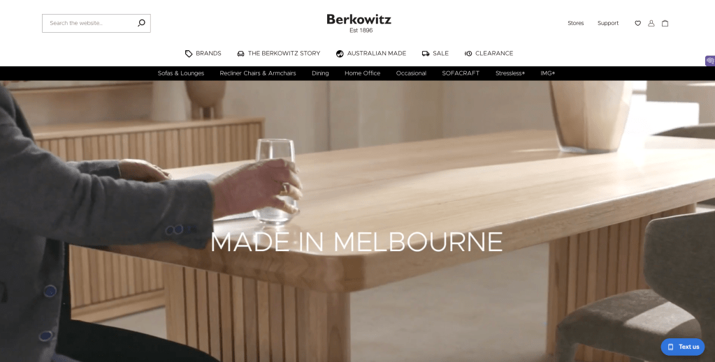Click the Sale delivery truck icon
This screenshot has height=362, width=715.
coord(426,54)
